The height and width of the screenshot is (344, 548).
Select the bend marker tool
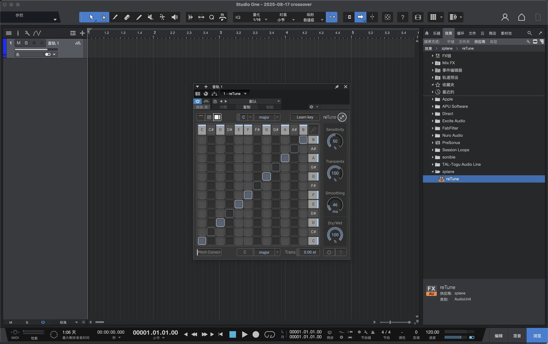pos(162,17)
